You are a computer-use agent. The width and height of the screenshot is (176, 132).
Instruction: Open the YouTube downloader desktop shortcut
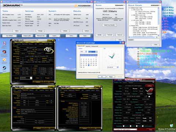(4, 52)
